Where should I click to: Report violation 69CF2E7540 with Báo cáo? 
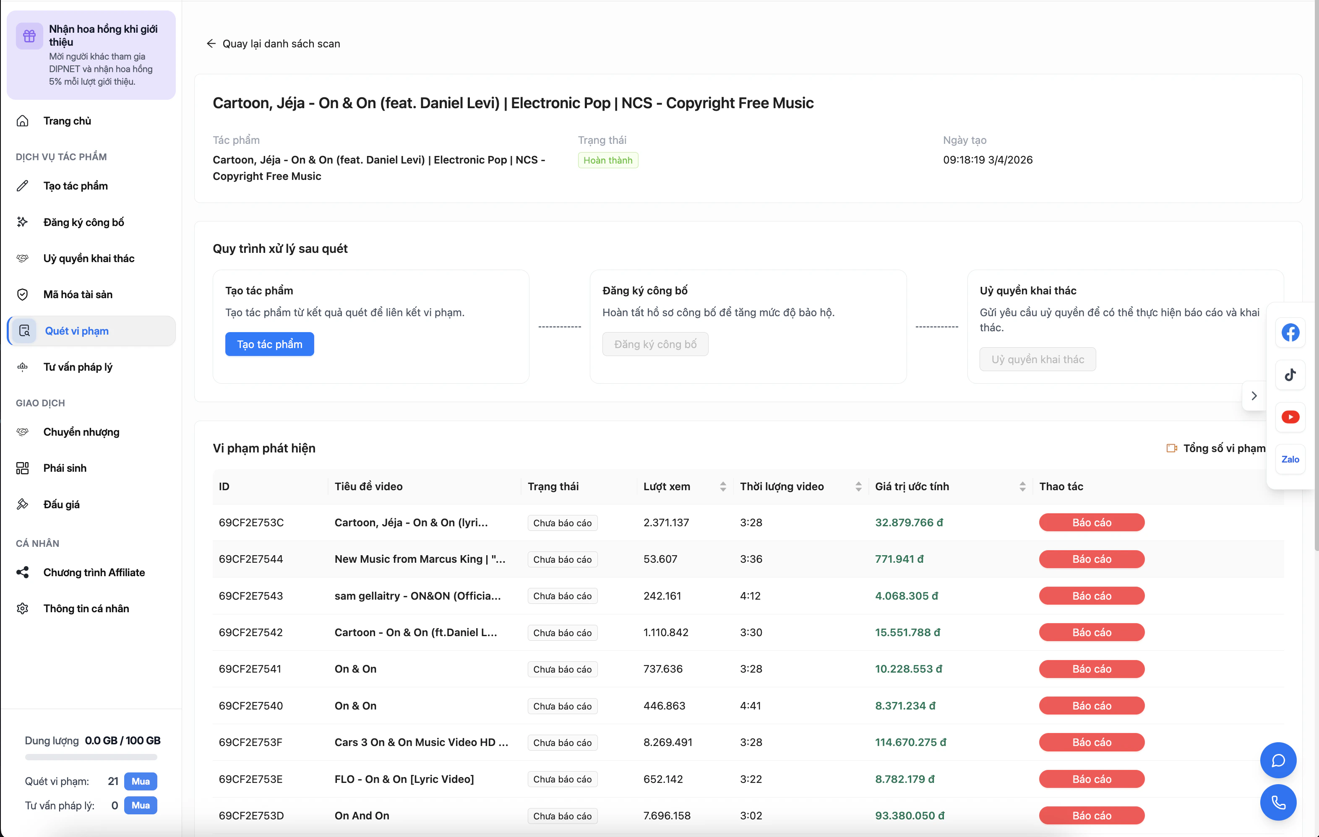[1092, 706]
